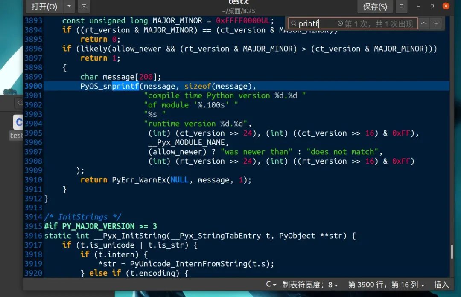Click NULL keyword on line 3910
This screenshot has width=461, height=297.
coord(179,180)
